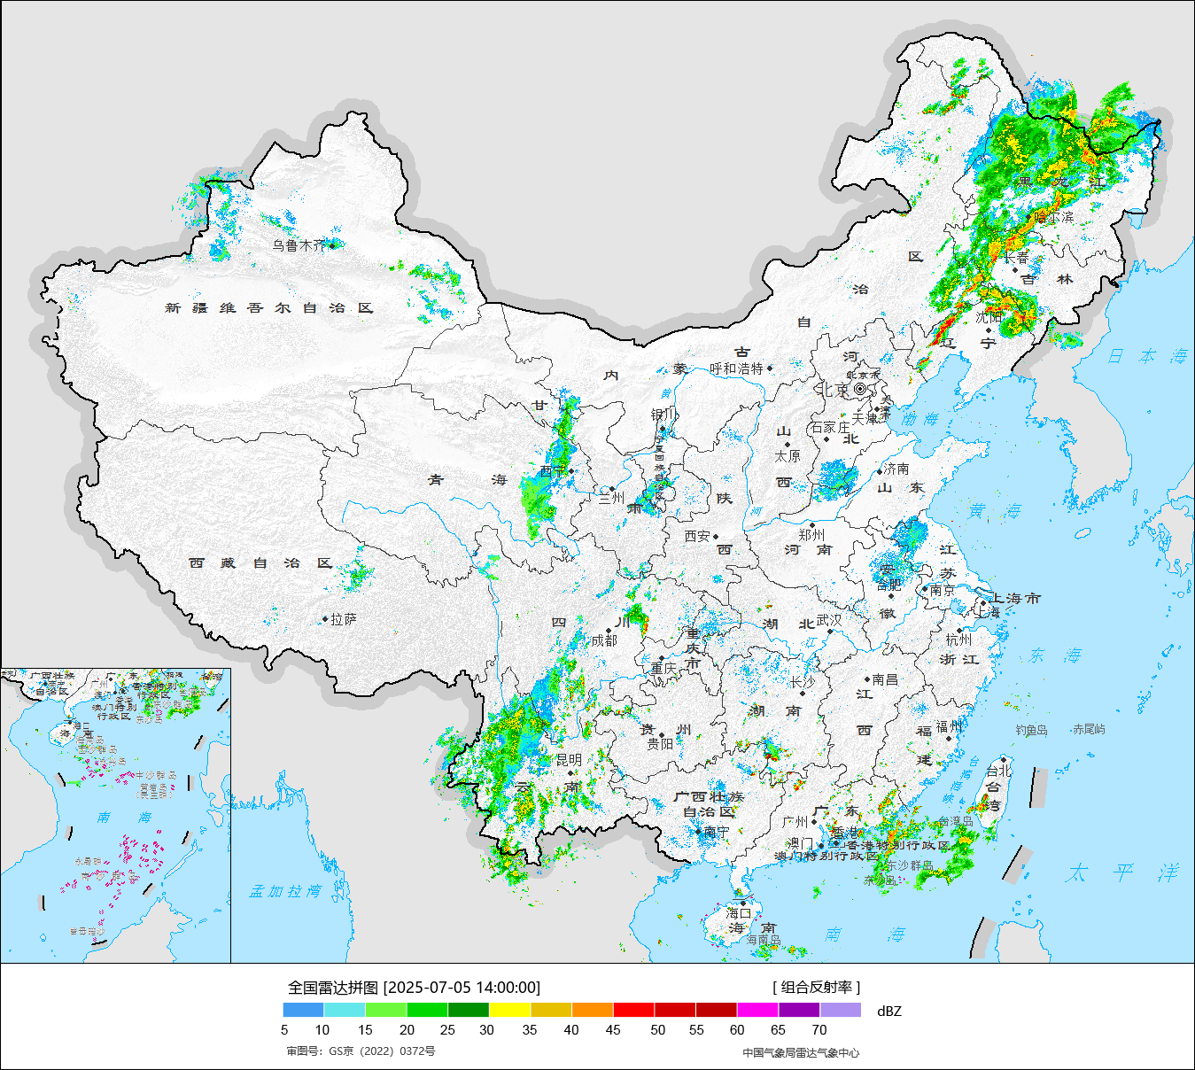This screenshot has height=1070, width=1195.
Task: Click the Hohhot city dot marker
Action: 770,368
